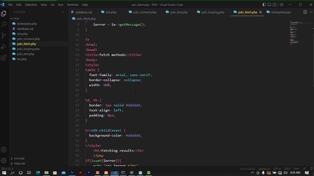314x176 pixels.
Task: Open the Selection menu
Action: [x=30, y=4]
